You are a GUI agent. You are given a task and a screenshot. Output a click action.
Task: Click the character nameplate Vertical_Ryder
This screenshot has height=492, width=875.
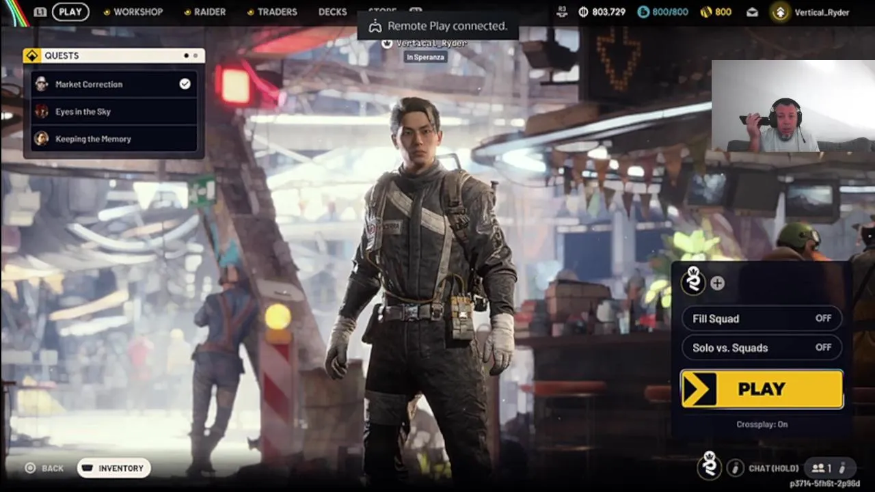click(x=432, y=43)
